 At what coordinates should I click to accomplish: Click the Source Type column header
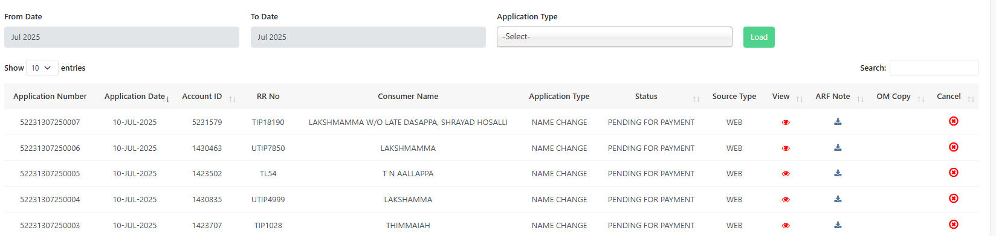tap(734, 97)
